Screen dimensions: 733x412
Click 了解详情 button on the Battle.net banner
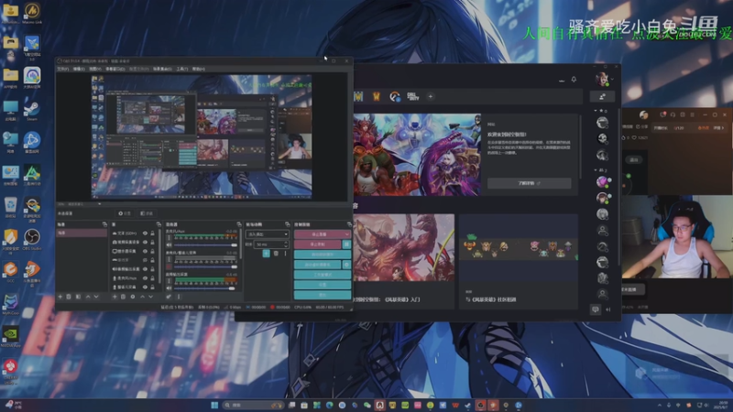pyautogui.click(x=529, y=183)
